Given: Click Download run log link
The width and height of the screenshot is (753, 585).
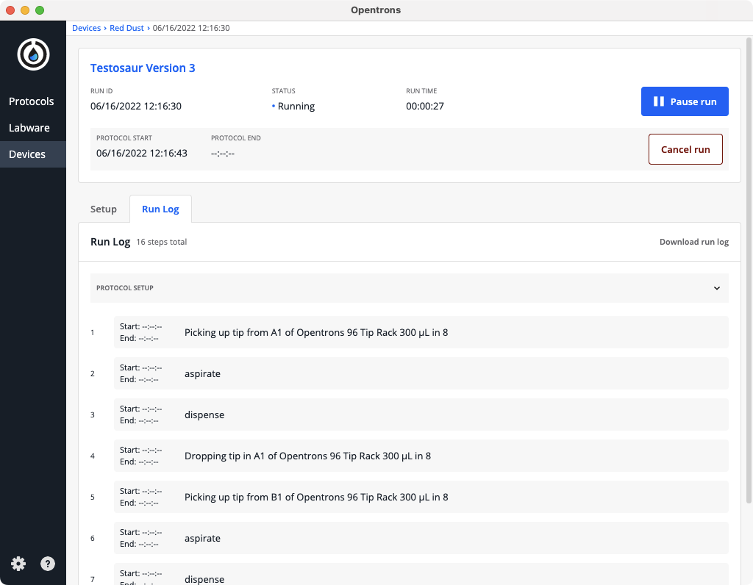Looking at the screenshot, I should tap(694, 242).
